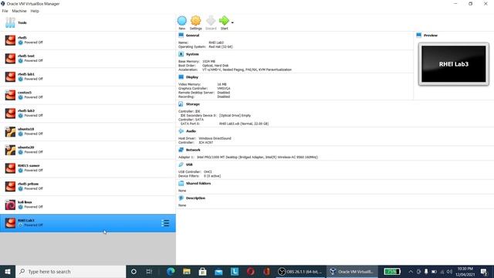Select the rhel5 text virtual machine
Viewport: 494px width, 278px height.
[88, 59]
